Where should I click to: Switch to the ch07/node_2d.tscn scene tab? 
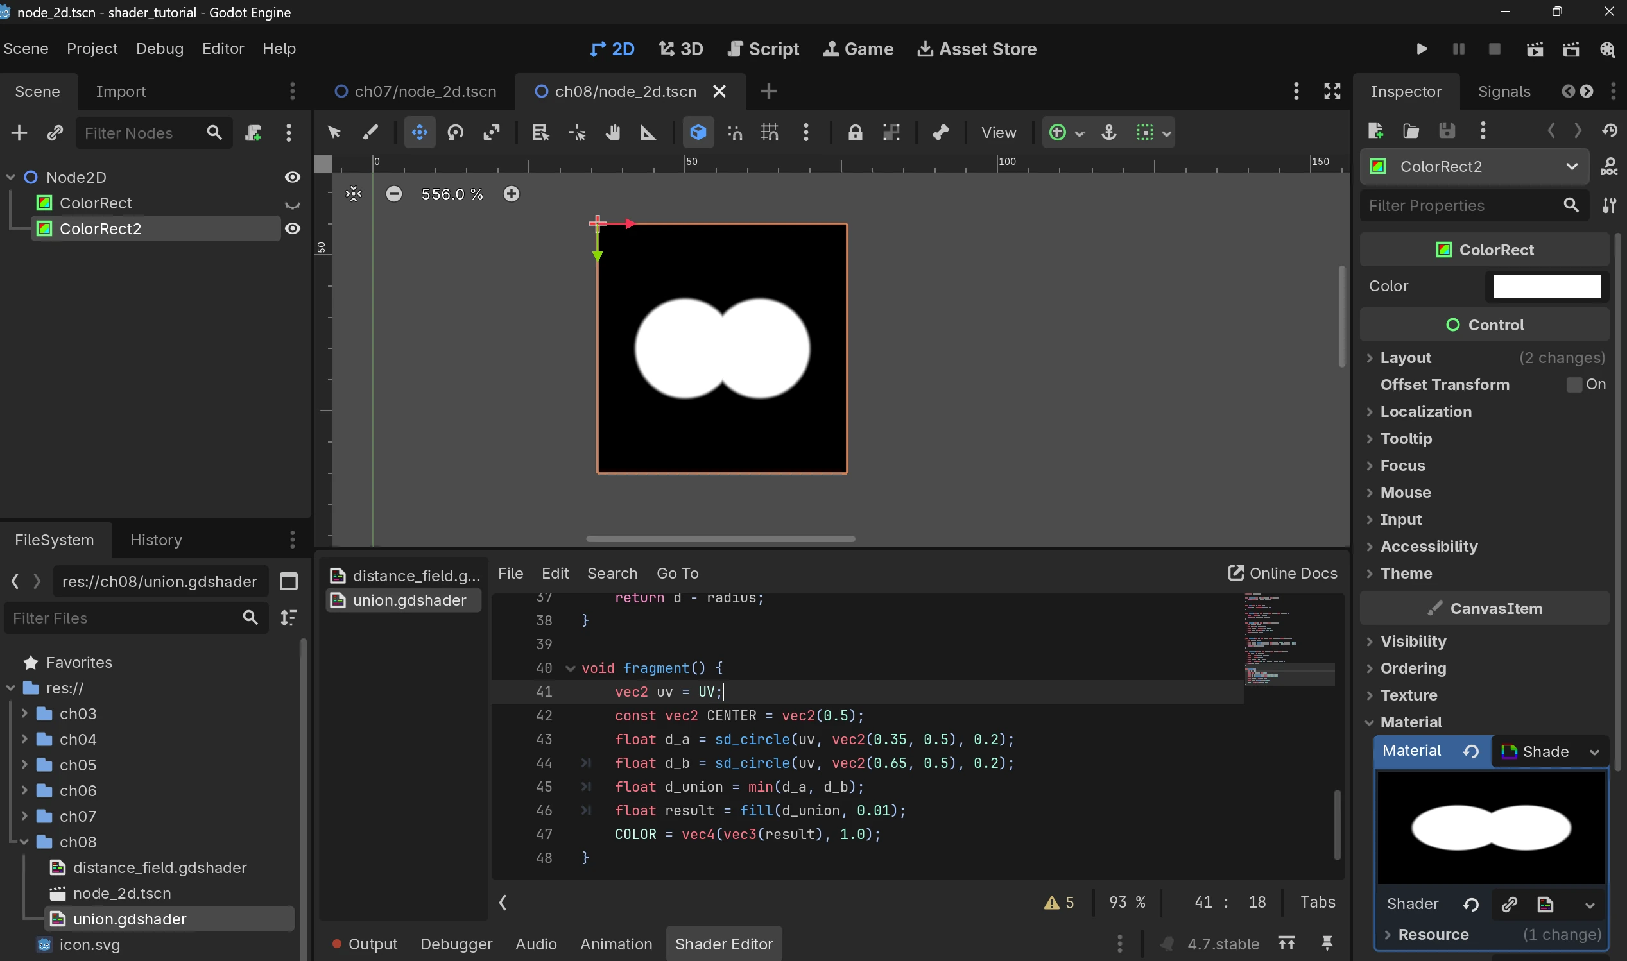pyautogui.click(x=415, y=91)
